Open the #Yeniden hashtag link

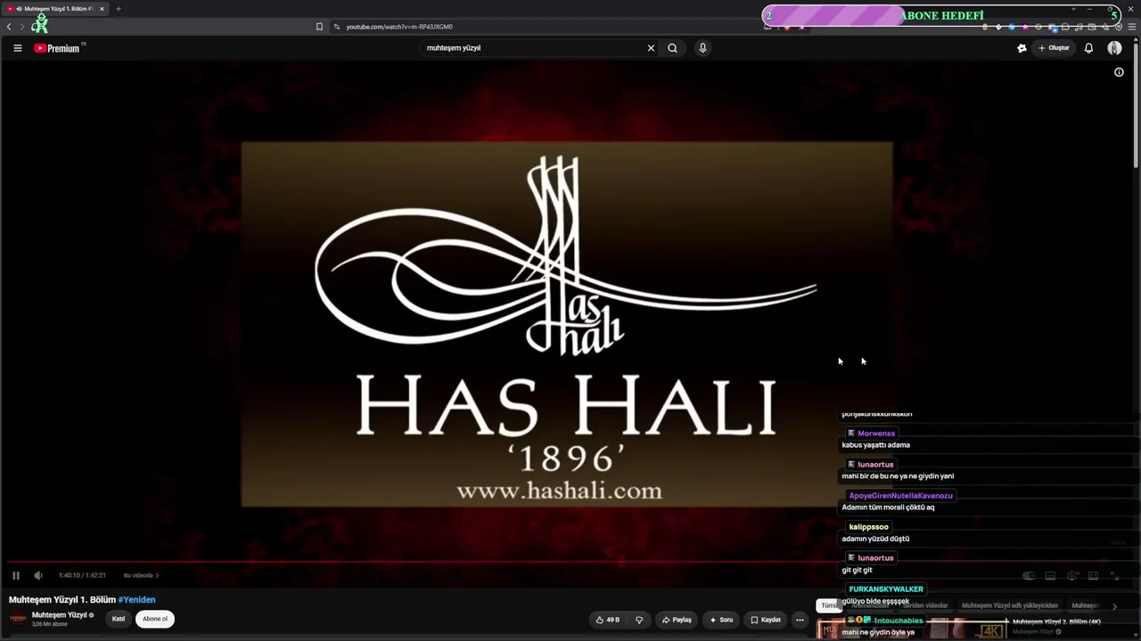tap(136, 600)
